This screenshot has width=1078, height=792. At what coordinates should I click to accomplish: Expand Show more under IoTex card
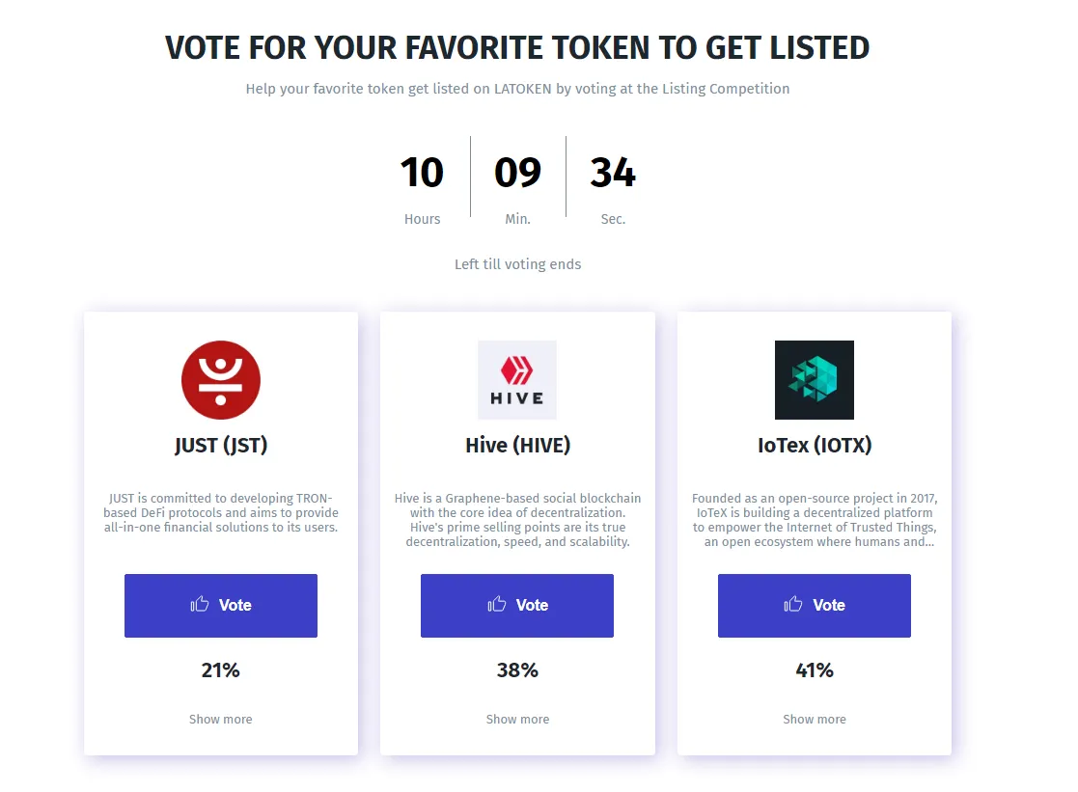click(x=814, y=719)
